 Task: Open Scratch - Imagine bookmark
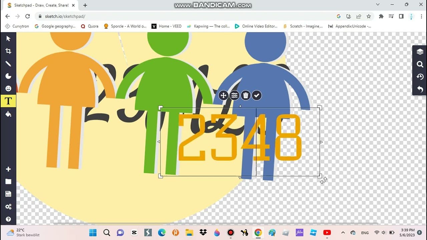tap(303, 26)
